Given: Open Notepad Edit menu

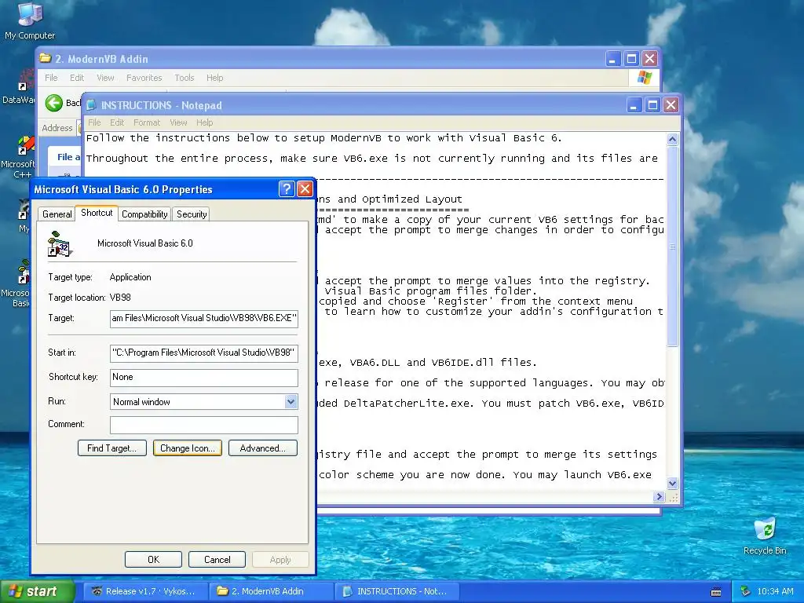Looking at the screenshot, I should click(x=117, y=122).
